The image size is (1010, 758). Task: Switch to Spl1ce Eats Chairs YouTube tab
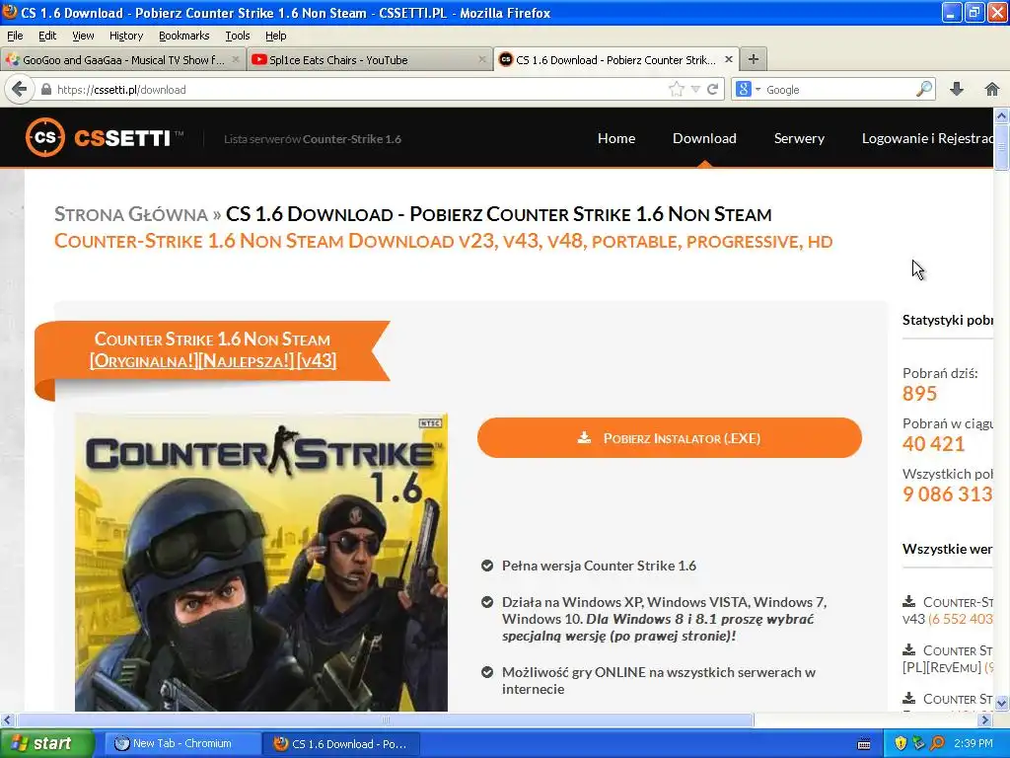[x=369, y=60]
